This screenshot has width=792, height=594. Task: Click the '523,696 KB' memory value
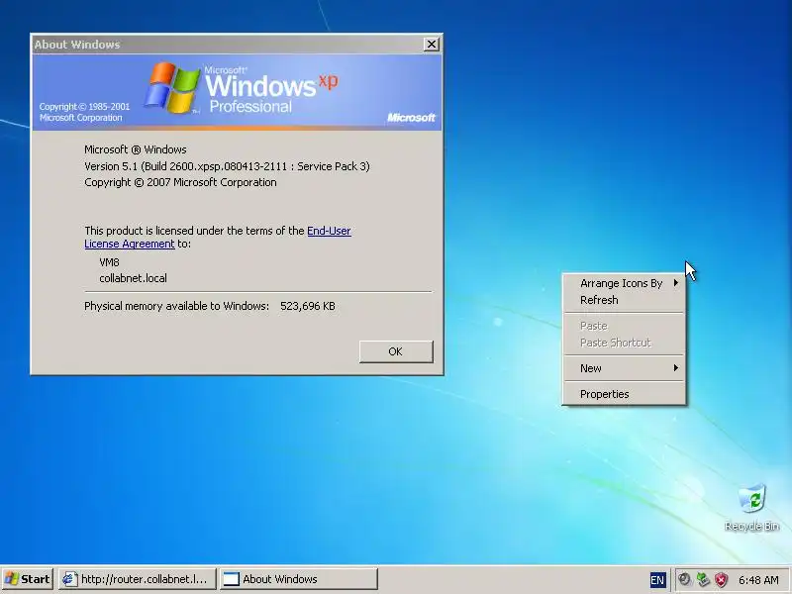(x=308, y=306)
